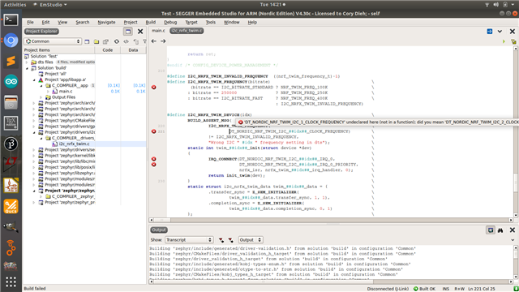
Task: Click the Data column header
Action: [x=133, y=50]
